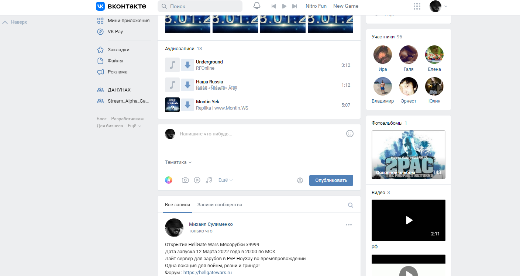Open the profile account menu avatar
The height and width of the screenshot is (276, 520).
point(435,6)
